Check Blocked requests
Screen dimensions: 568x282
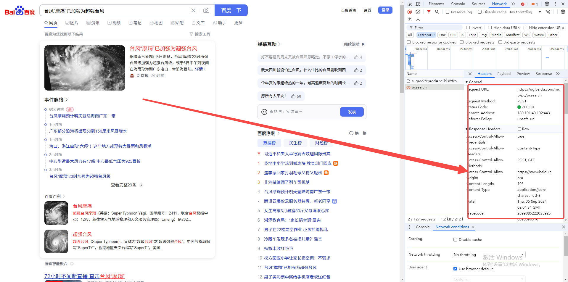click(x=462, y=42)
